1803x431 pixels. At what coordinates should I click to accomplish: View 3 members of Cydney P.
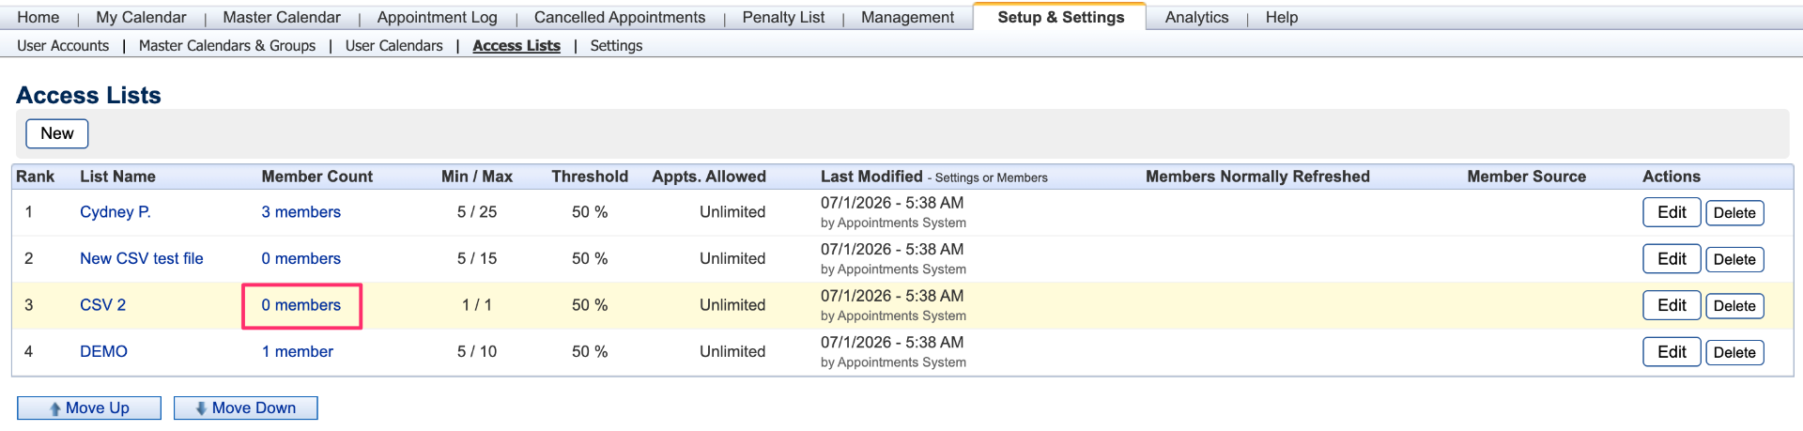click(x=301, y=212)
